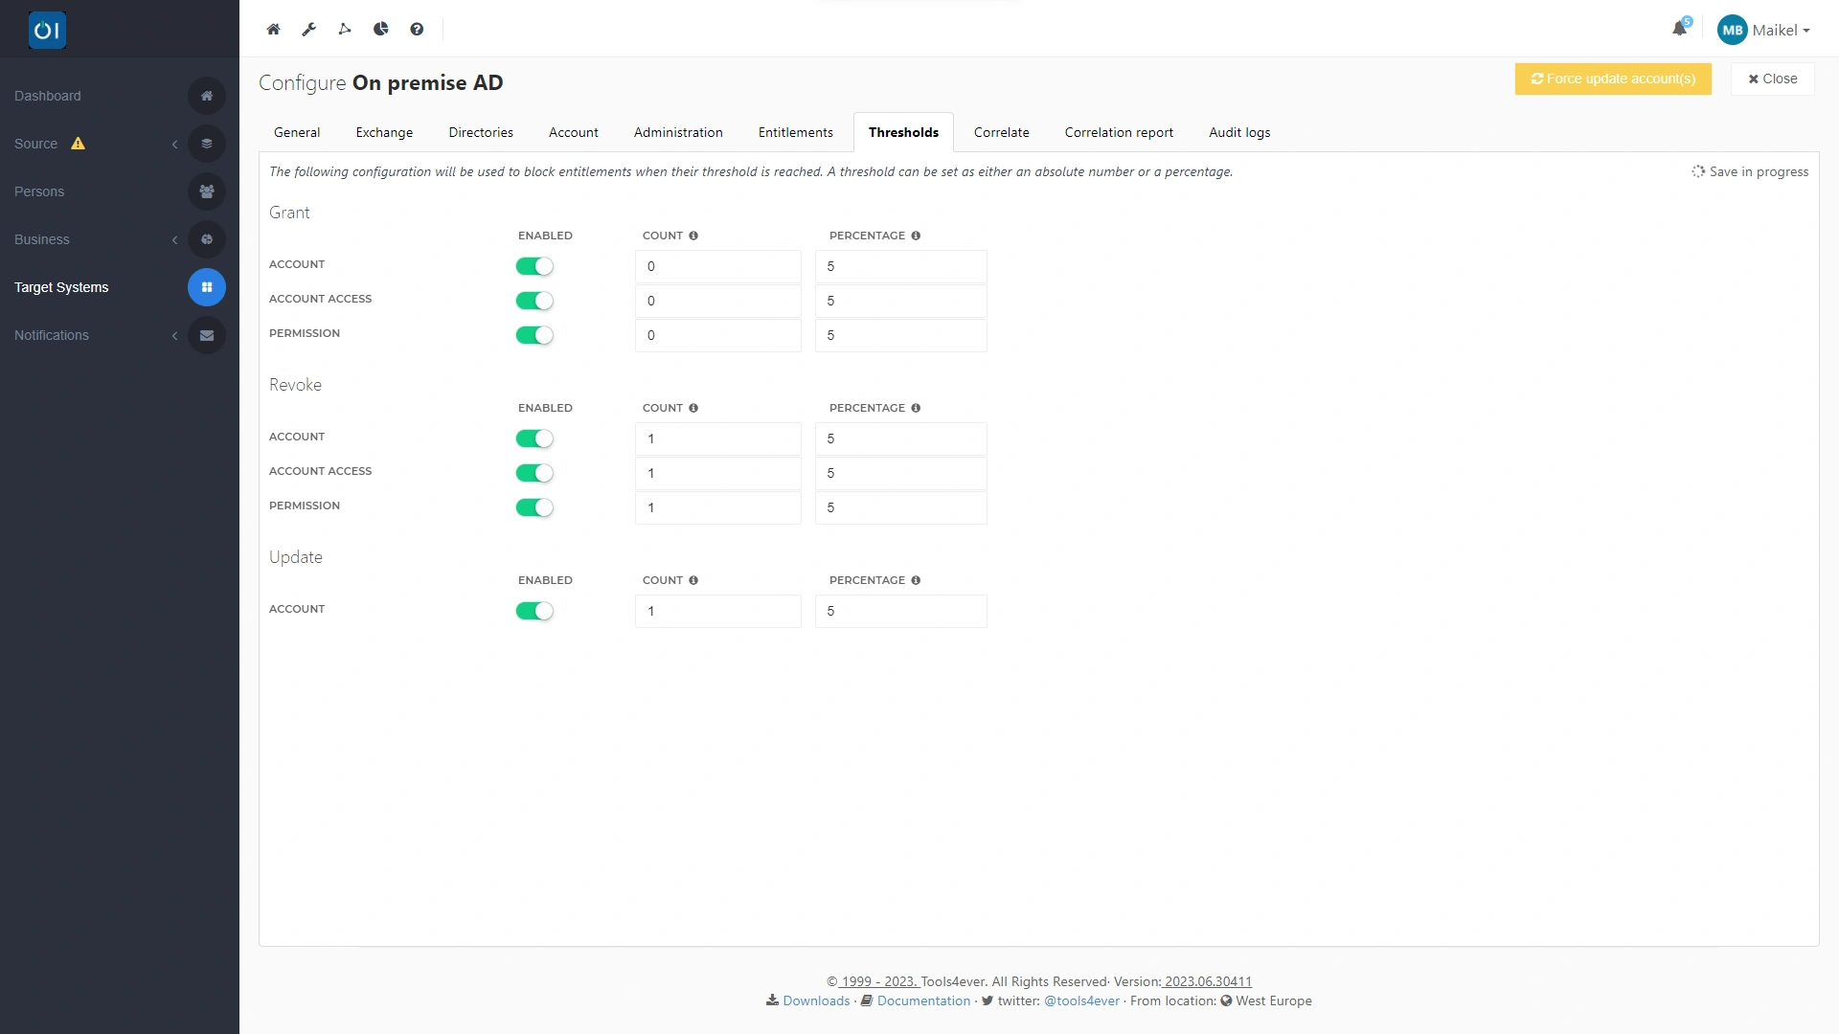Click the Persons group sidebar icon
The height and width of the screenshot is (1034, 1839).
(207, 191)
